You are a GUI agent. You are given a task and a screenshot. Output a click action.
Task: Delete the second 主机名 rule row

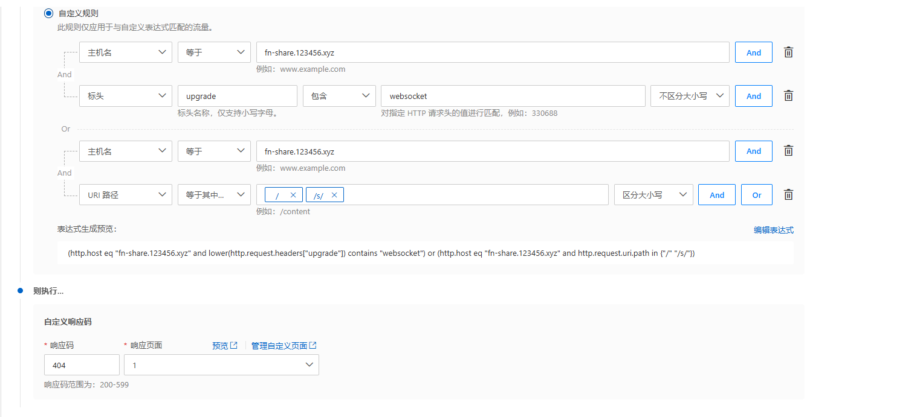(788, 151)
